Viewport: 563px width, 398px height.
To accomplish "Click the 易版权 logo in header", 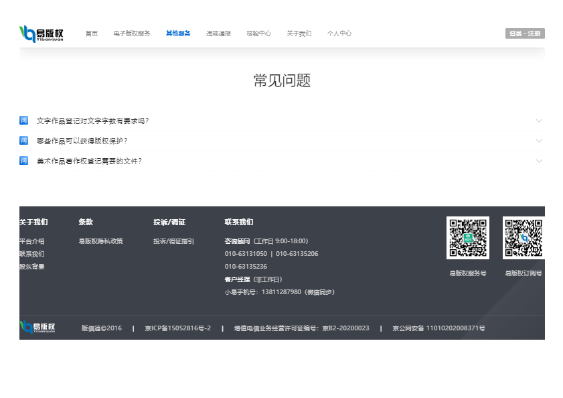I will pos(42,34).
